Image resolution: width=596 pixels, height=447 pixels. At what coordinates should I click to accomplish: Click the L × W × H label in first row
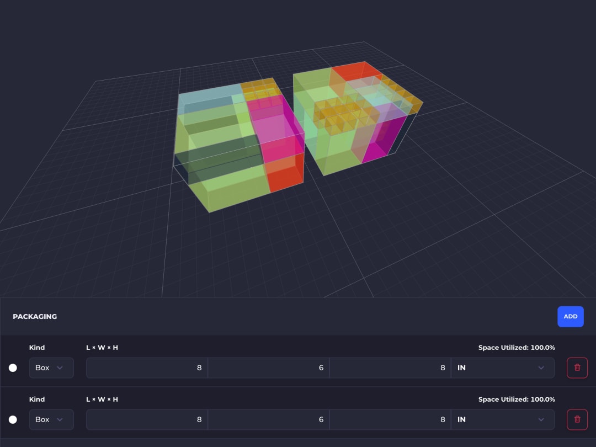pyautogui.click(x=102, y=348)
